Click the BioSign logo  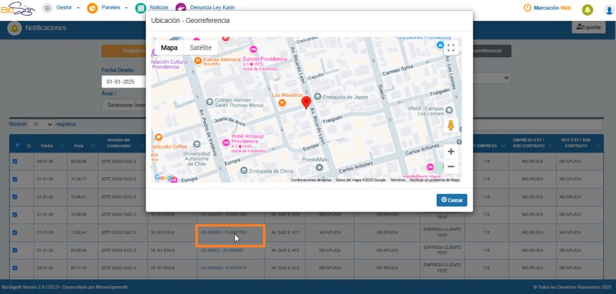tap(17, 8)
